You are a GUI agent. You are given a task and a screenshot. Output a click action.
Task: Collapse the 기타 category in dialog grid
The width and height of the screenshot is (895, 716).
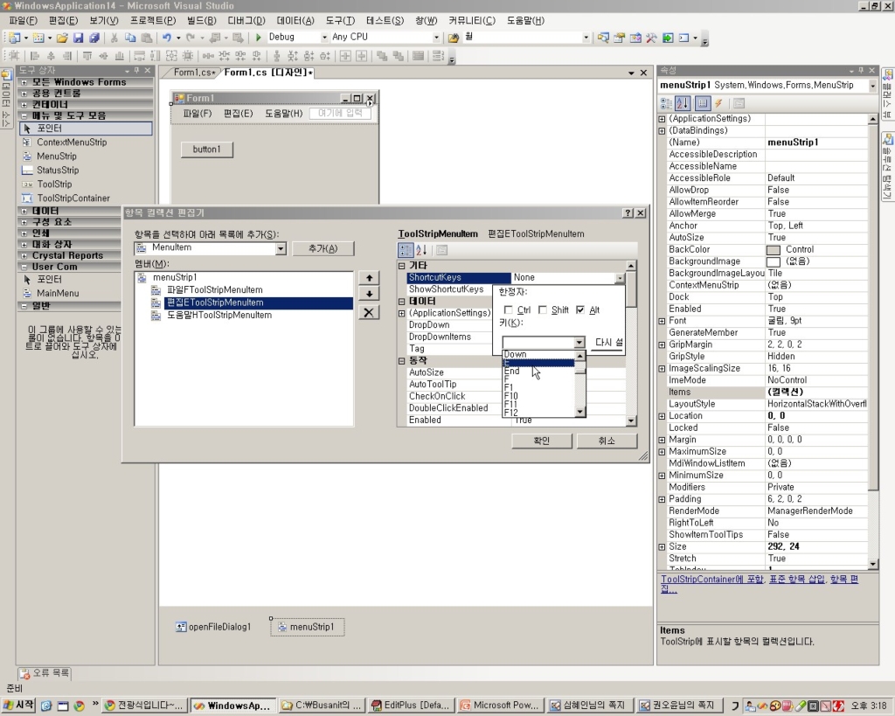(x=401, y=266)
